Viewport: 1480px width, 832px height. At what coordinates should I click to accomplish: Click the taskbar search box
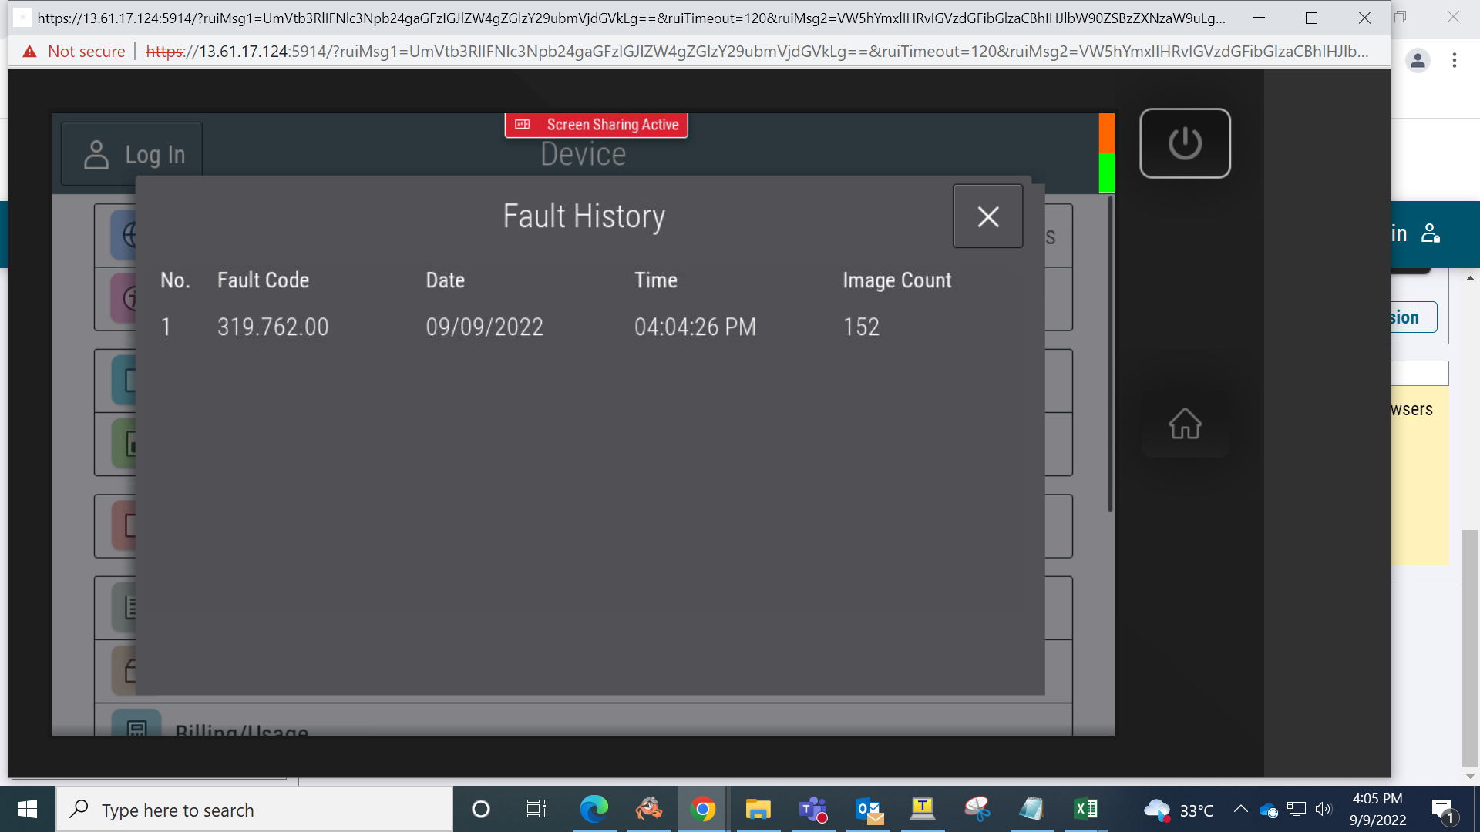click(254, 810)
